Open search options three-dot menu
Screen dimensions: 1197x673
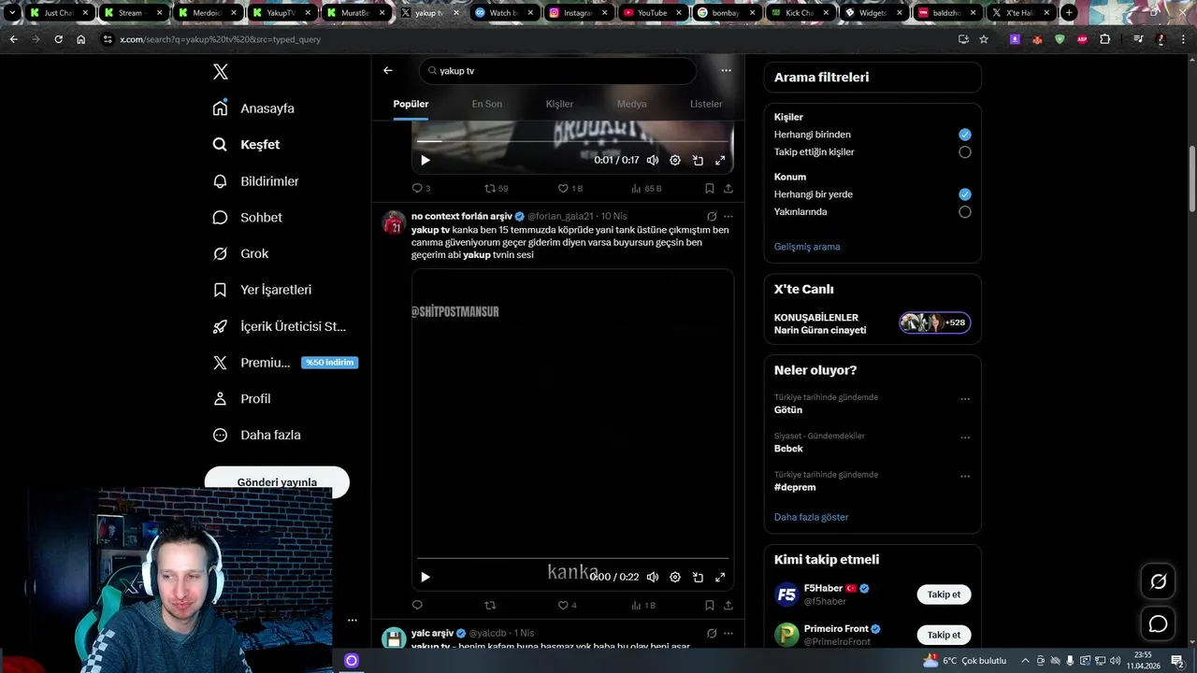tap(726, 70)
